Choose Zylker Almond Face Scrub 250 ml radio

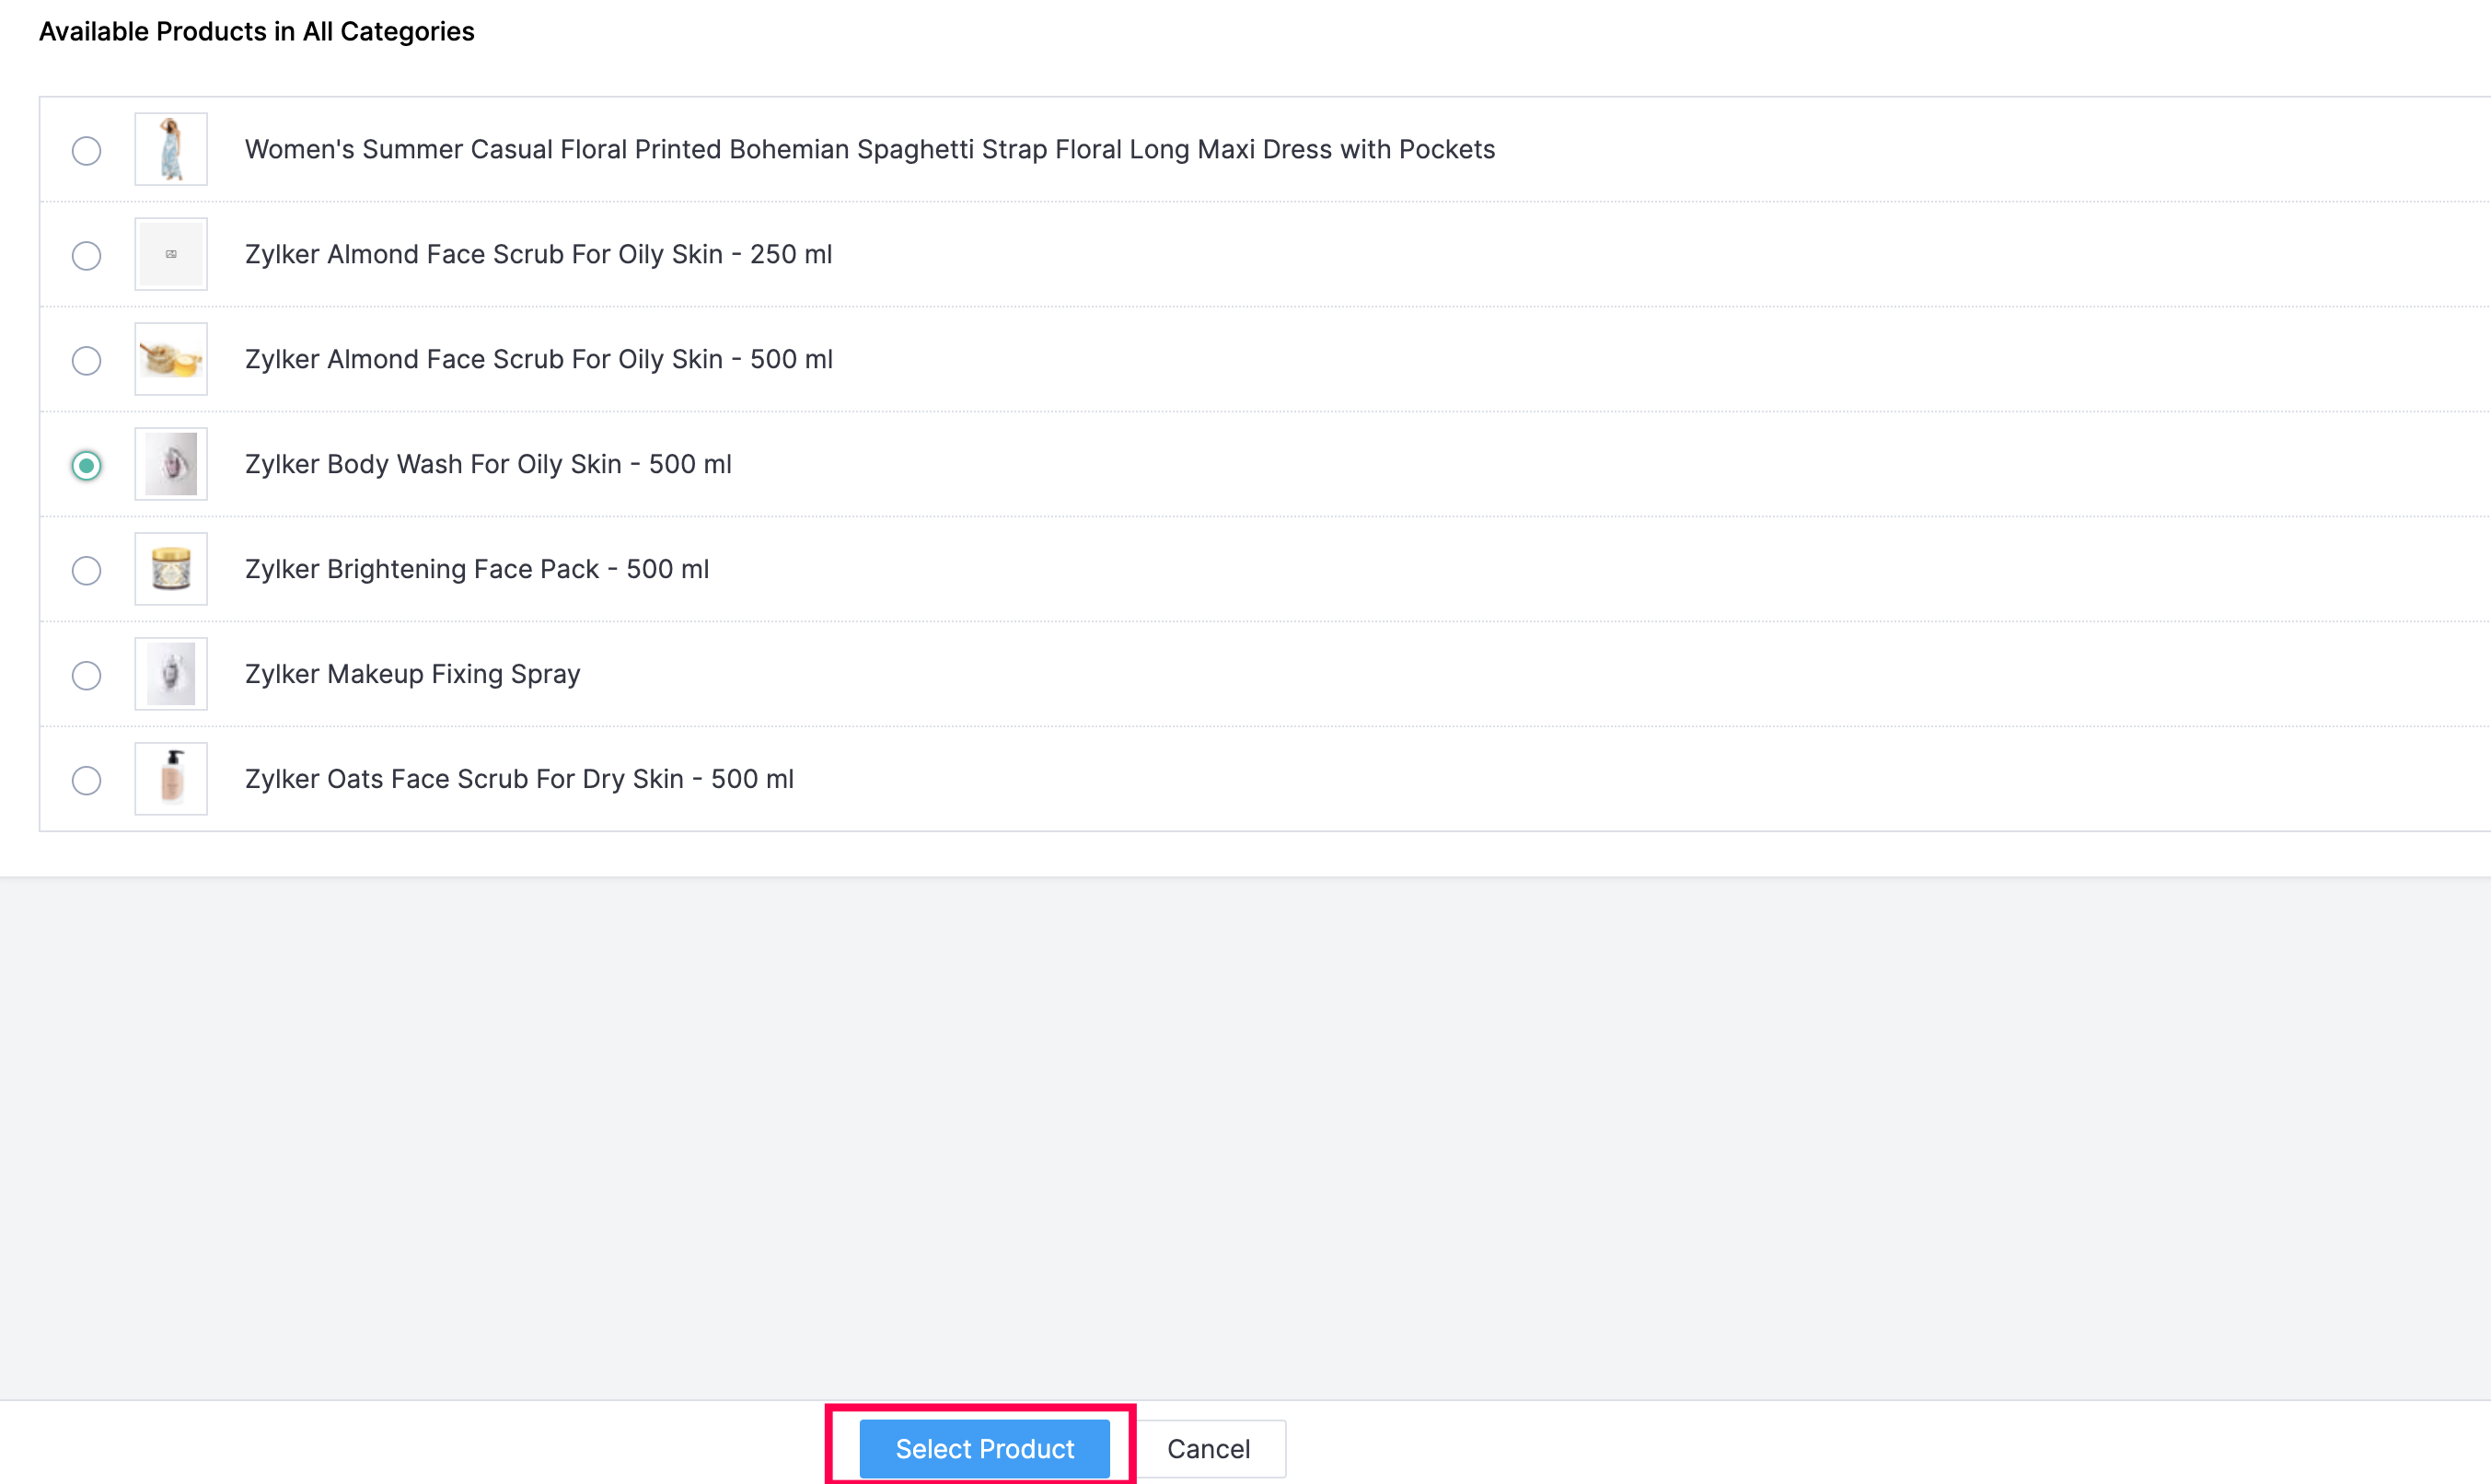(x=87, y=256)
